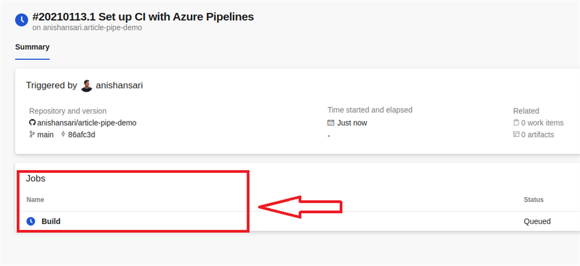Open the anishansari/article-pipe-demo repository link

click(87, 123)
